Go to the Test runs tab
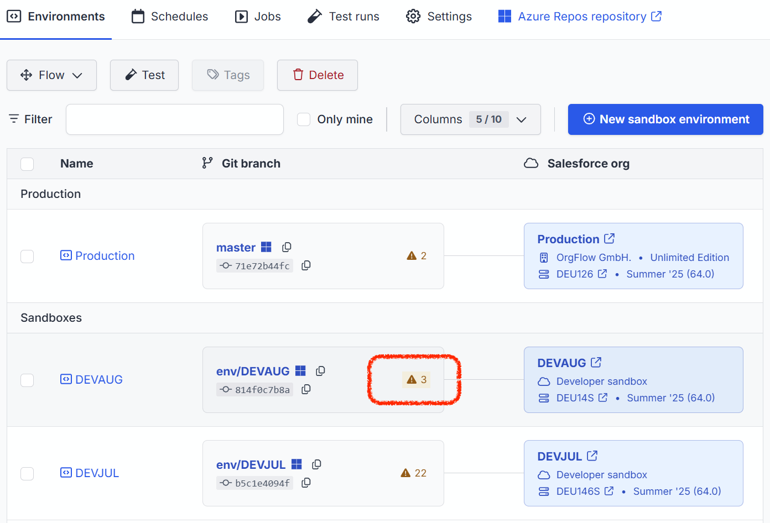770x523 pixels. tap(344, 17)
